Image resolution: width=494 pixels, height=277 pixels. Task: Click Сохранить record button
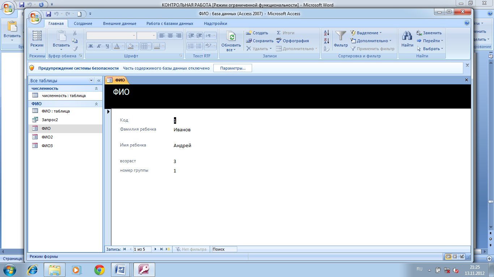260,41
